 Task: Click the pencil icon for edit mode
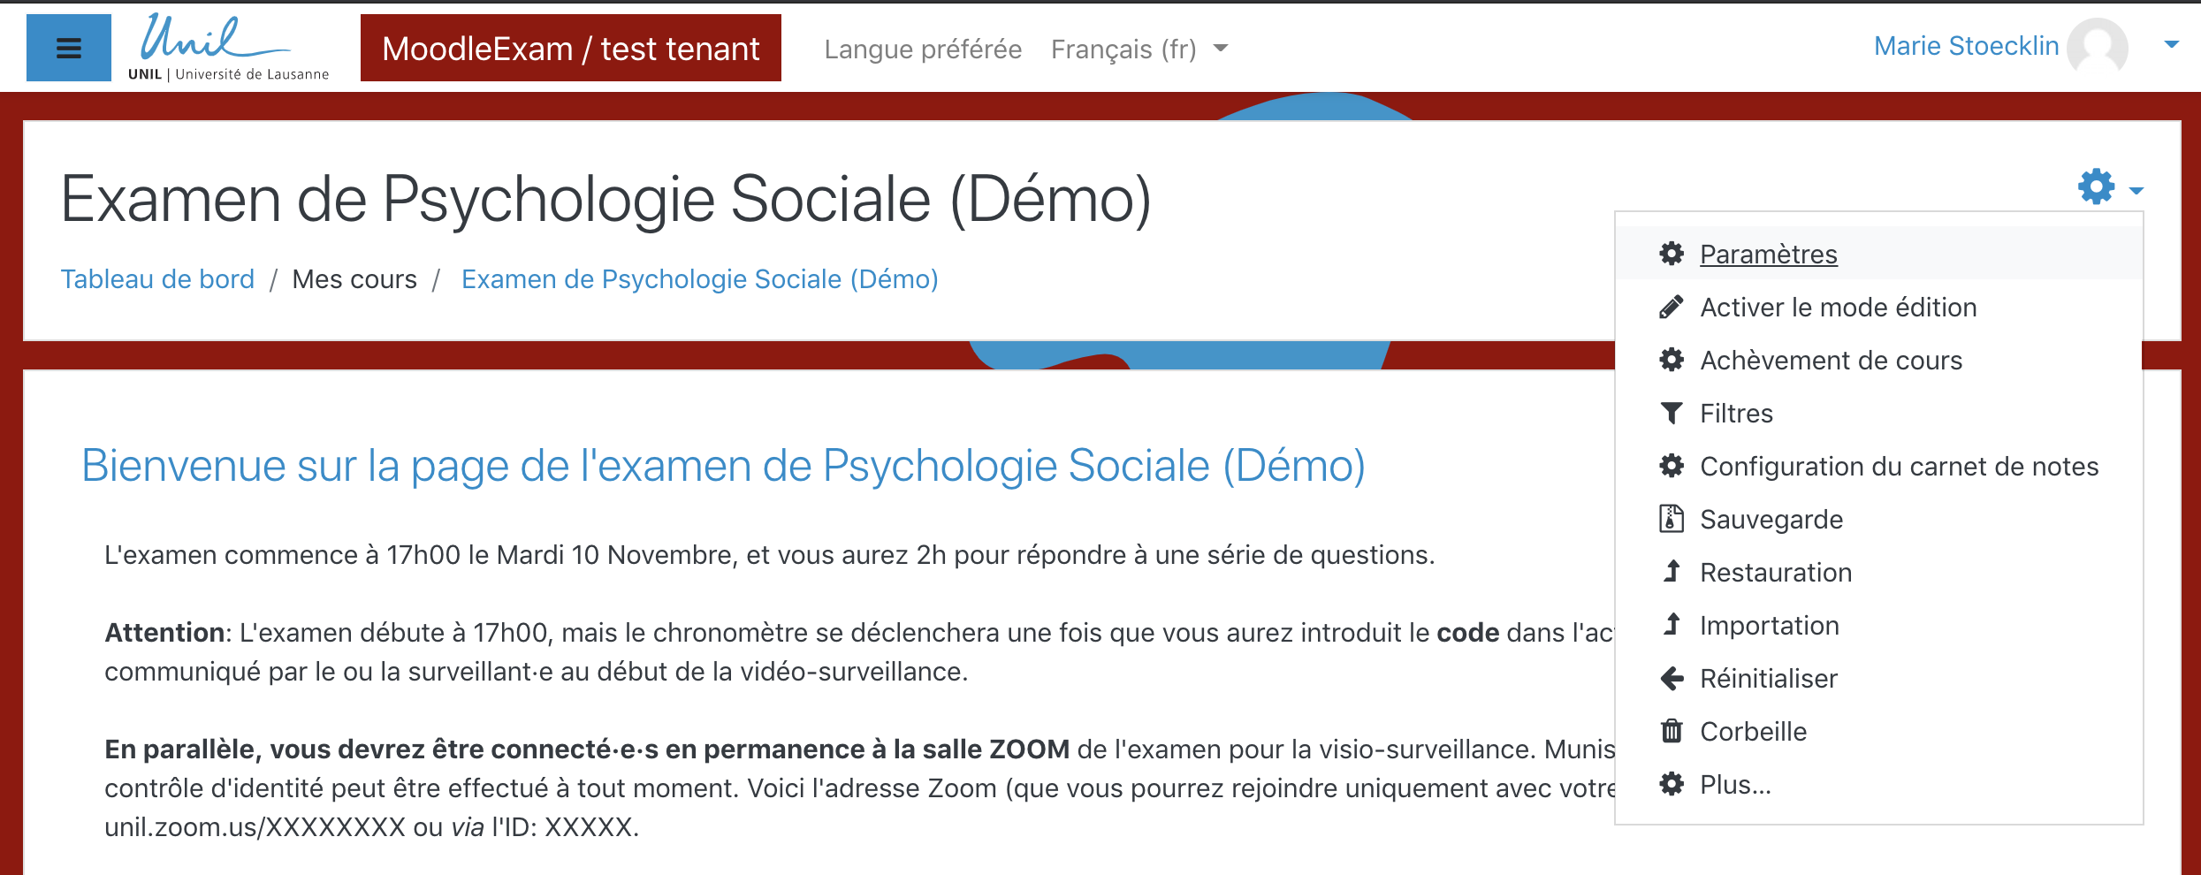pos(1671,307)
